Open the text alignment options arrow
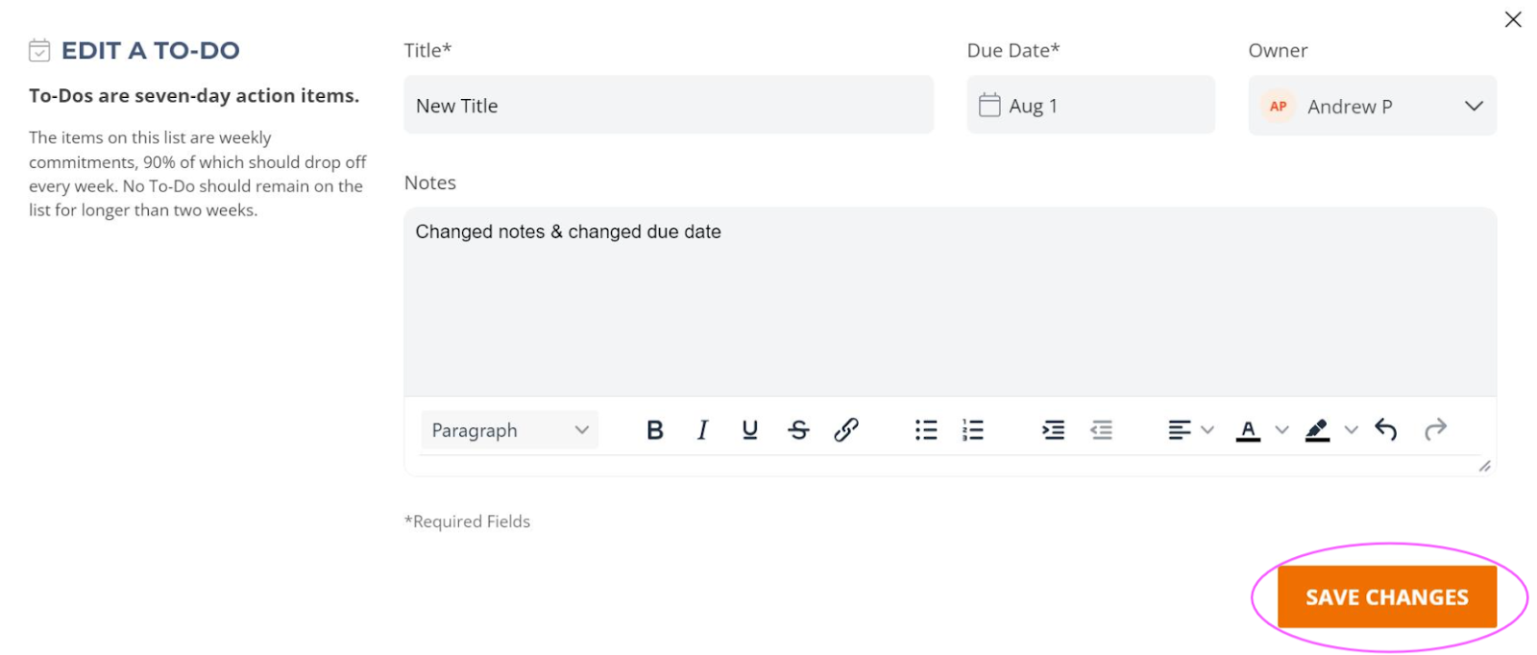Viewport: 1537px width, 655px height. (1208, 430)
